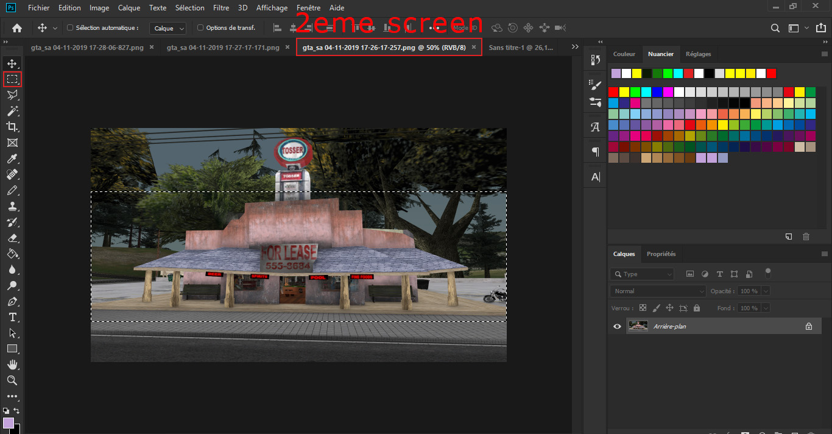Select the Paint Bucket tool

(x=12, y=254)
